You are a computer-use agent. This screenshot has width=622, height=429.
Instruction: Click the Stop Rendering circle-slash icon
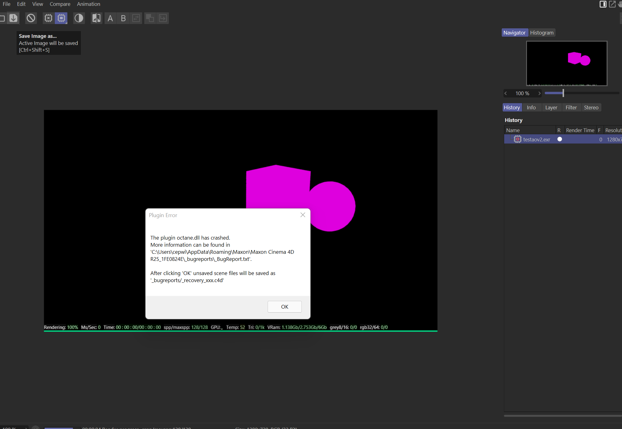(31, 18)
